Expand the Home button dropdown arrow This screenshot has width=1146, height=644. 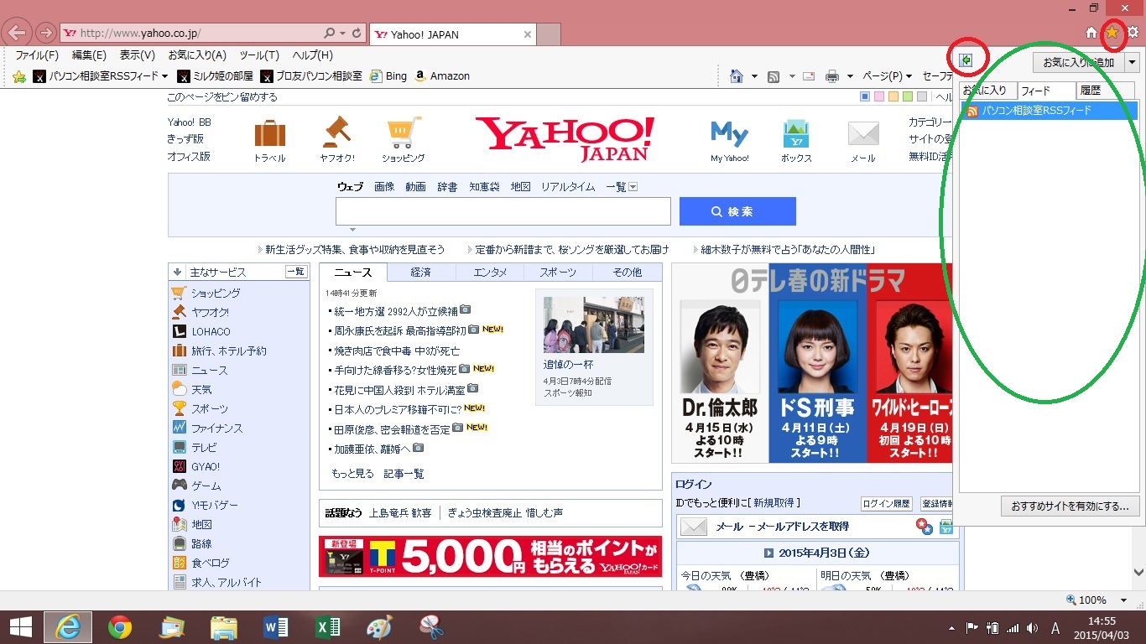(x=754, y=76)
